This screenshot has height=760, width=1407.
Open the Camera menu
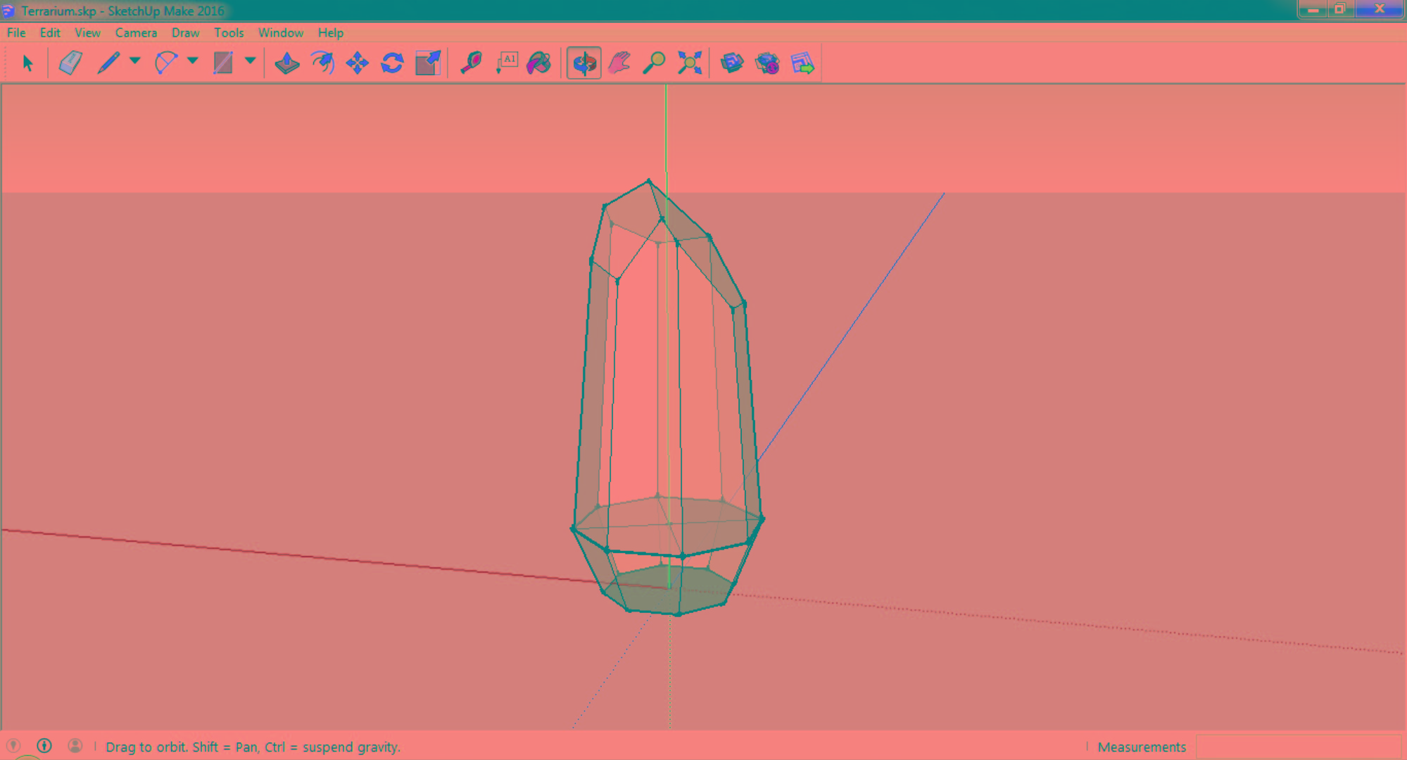click(x=136, y=32)
